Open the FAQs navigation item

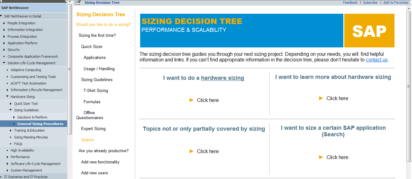(x=18, y=144)
